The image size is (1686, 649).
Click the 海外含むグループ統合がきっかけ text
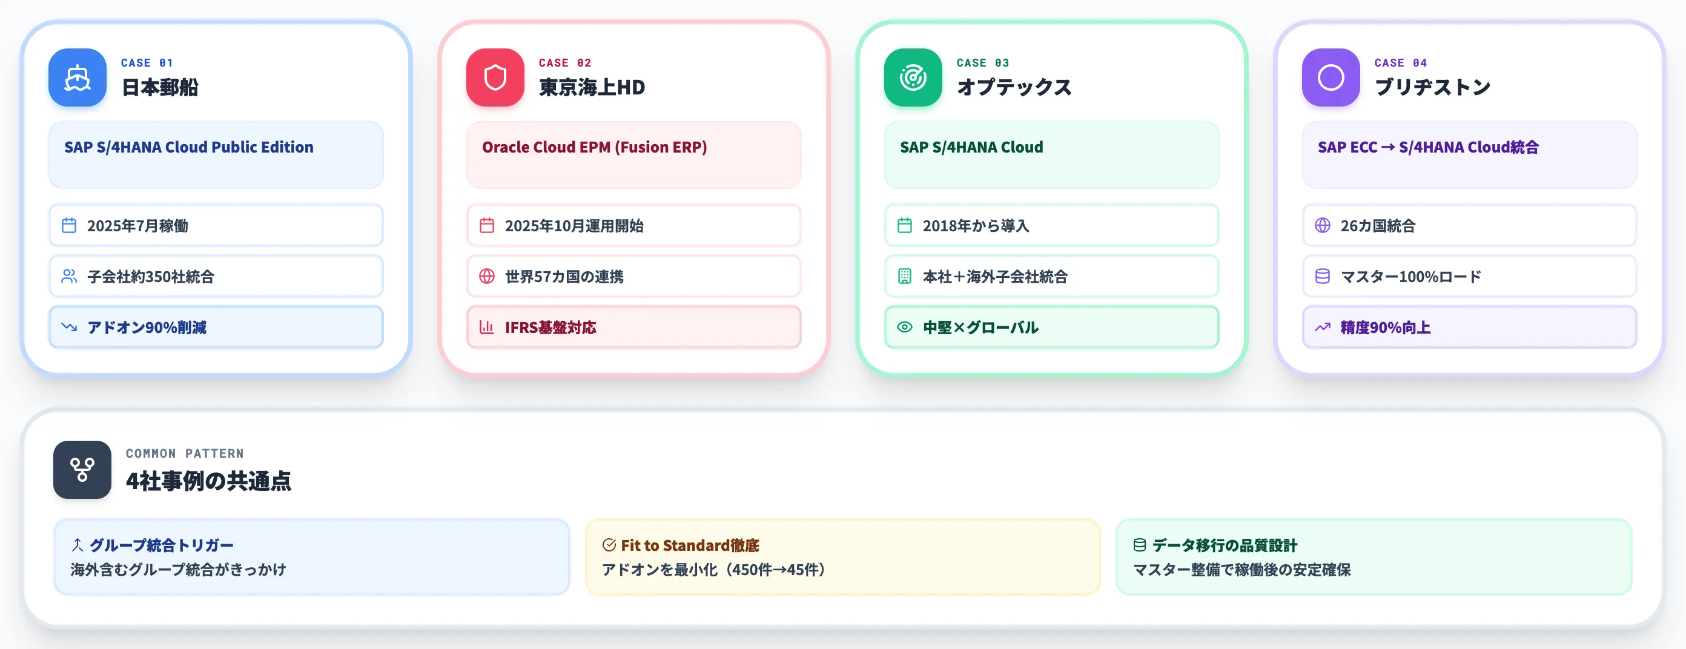point(178,569)
